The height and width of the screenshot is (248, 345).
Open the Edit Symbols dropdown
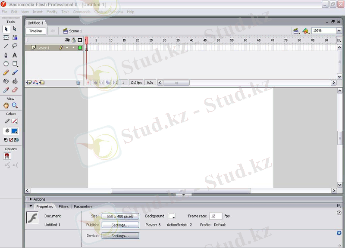point(306,31)
